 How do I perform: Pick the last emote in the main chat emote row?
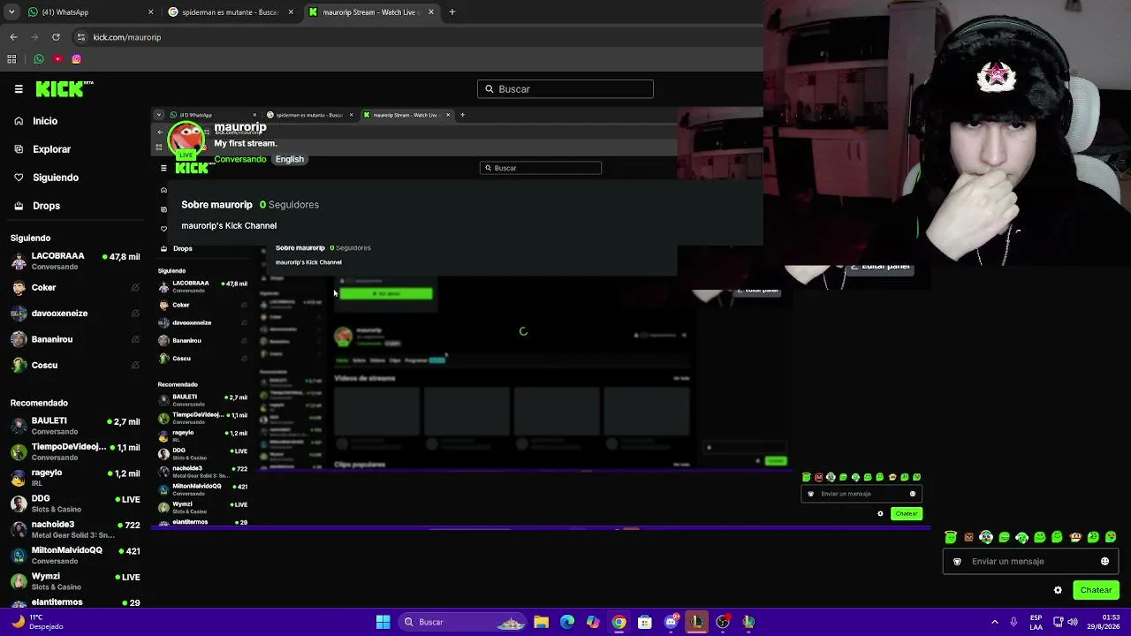pos(1111,537)
